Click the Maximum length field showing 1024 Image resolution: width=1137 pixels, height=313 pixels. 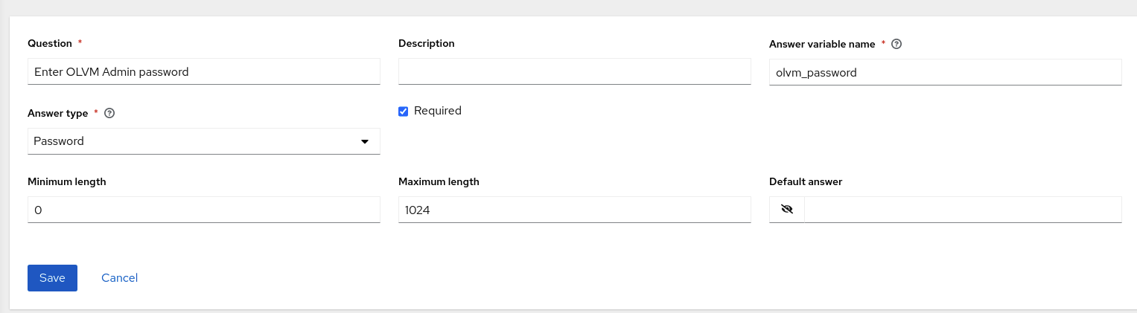(x=575, y=210)
